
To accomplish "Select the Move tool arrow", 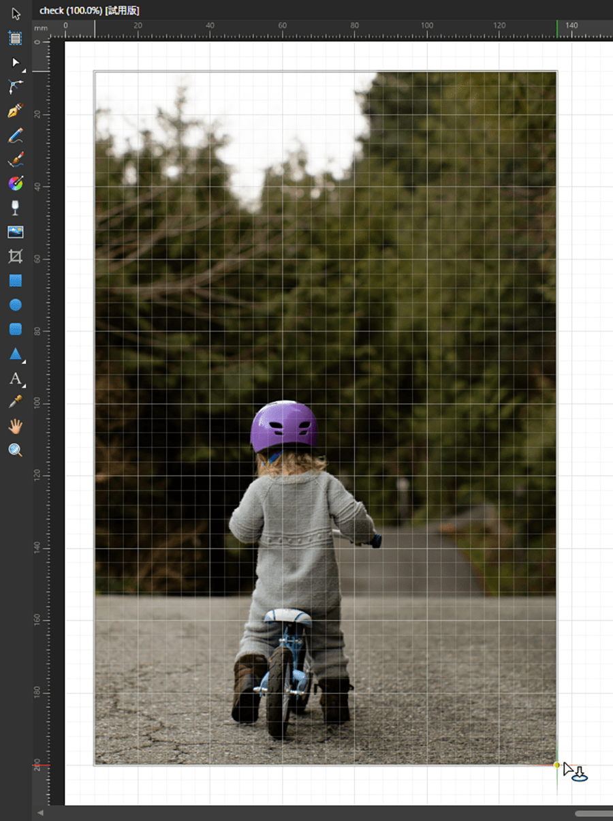I will point(16,14).
